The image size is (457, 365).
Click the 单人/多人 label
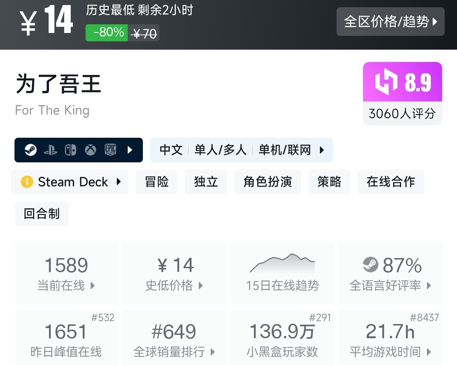221,150
